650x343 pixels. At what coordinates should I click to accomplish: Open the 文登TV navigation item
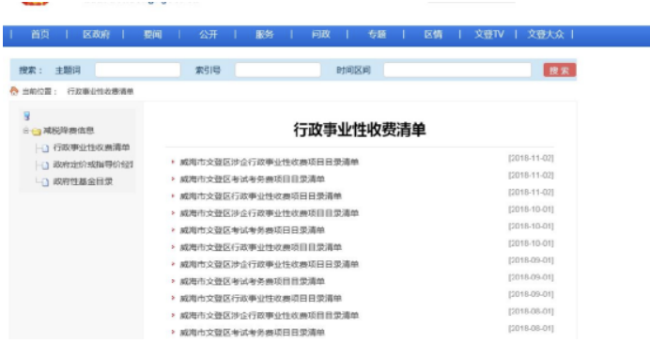pos(489,35)
